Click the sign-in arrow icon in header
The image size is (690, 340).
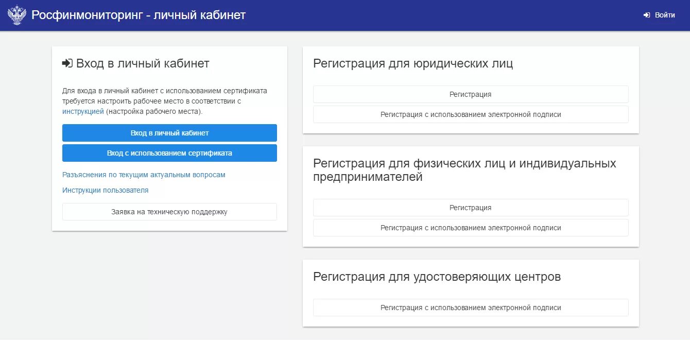tap(647, 15)
